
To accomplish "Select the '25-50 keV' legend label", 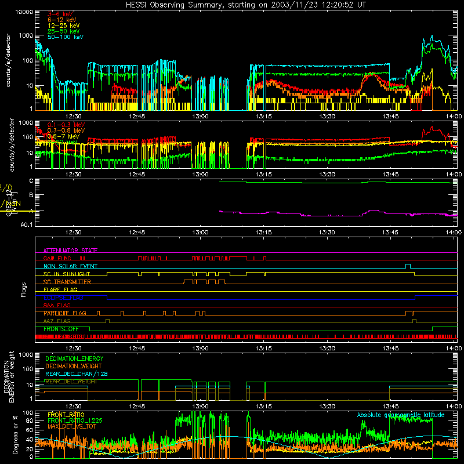I will point(64,31).
